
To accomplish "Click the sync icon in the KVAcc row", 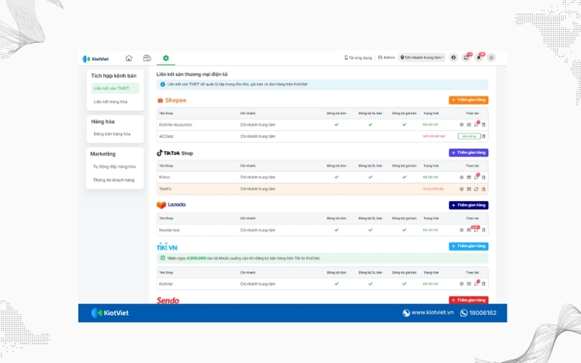I will [476, 177].
